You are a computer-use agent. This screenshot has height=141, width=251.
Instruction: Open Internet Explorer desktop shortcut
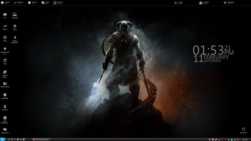tap(5, 74)
